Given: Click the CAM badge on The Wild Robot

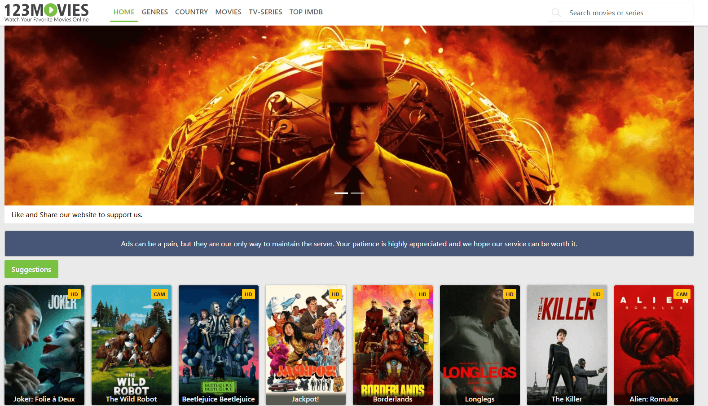Looking at the screenshot, I should coord(159,294).
